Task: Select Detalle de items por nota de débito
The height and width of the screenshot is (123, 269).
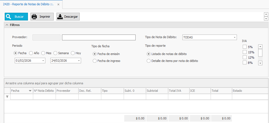Action: pos(149,61)
